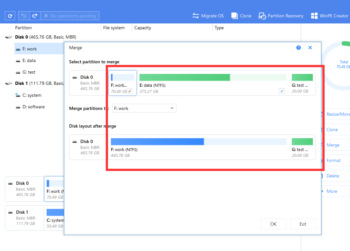The image size is (350, 251).
Task: Click Disk 0 drive icon in Select partition row
Action: [75, 77]
